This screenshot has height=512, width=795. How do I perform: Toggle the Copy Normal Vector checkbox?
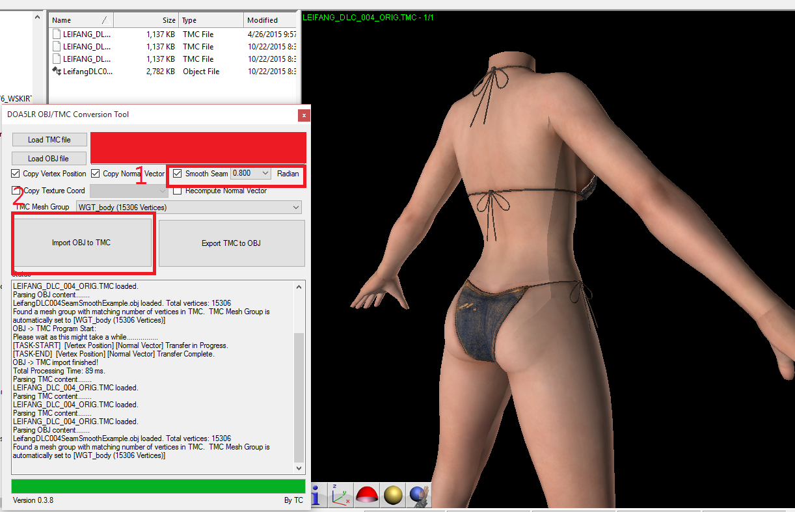(x=96, y=174)
